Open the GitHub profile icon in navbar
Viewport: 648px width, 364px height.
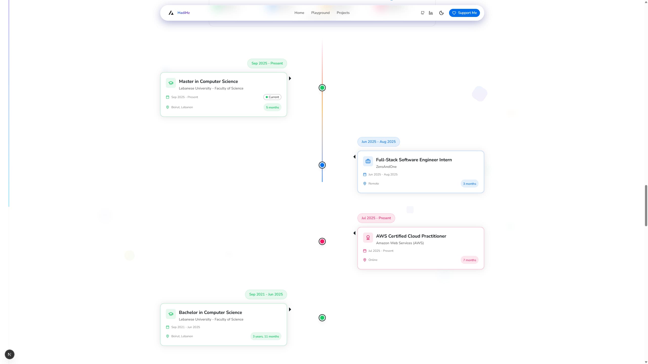pos(422,13)
